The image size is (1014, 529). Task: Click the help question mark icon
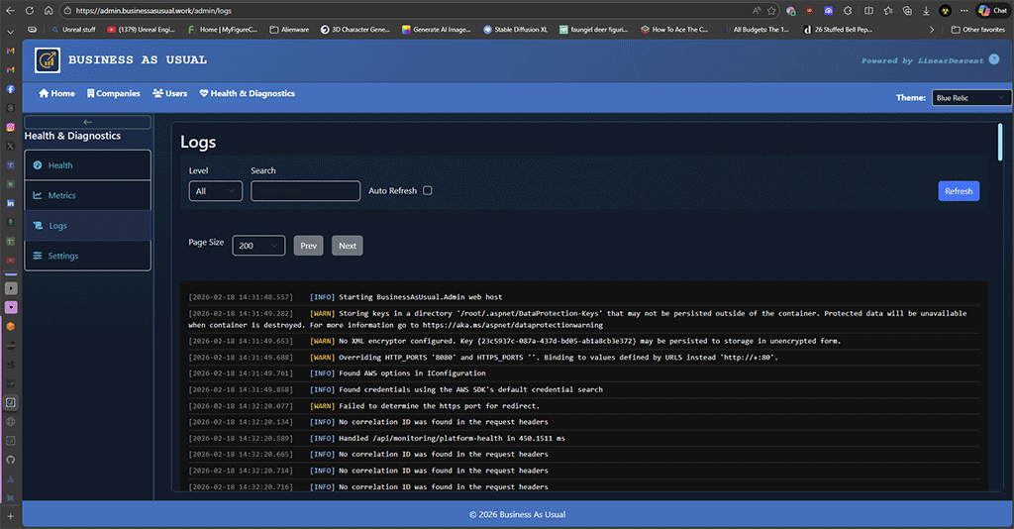point(993,60)
